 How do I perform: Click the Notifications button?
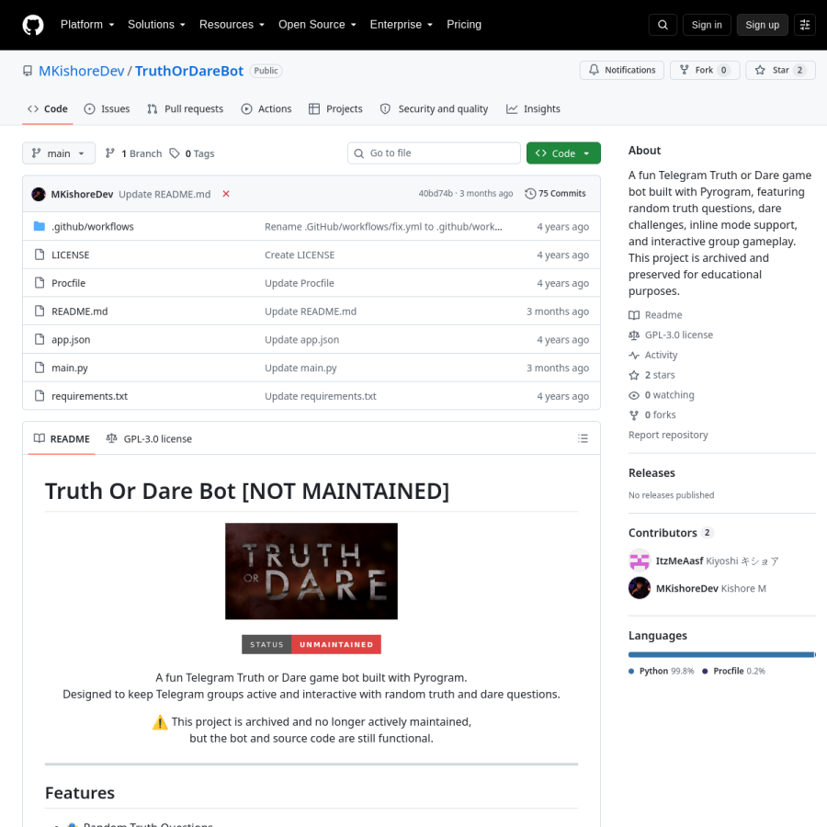click(622, 70)
